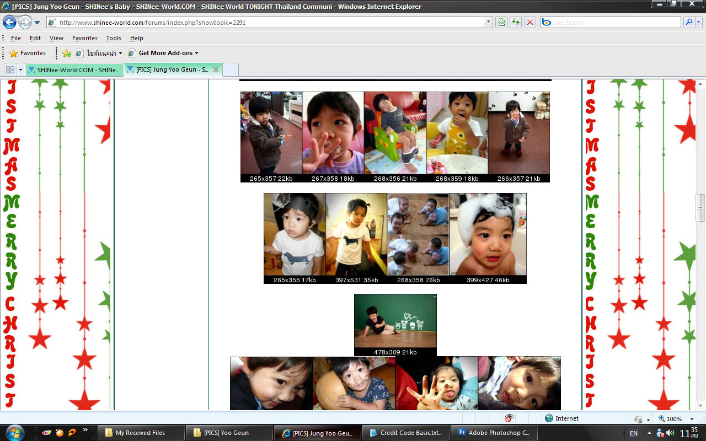Open the recent pages dropdown arrow
706x441 pixels.
click(x=37, y=23)
